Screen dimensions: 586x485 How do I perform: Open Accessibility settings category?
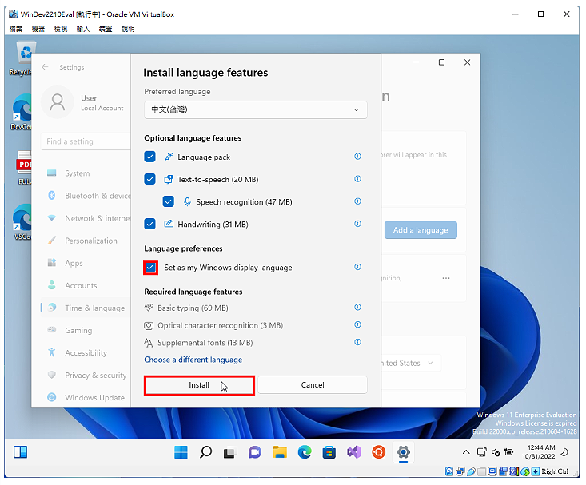[86, 352]
